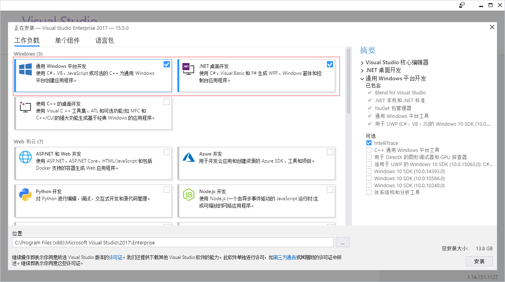Maximize the background Visual Studio Installer window
The height and width of the screenshot is (282, 505).
[x=491, y=5]
